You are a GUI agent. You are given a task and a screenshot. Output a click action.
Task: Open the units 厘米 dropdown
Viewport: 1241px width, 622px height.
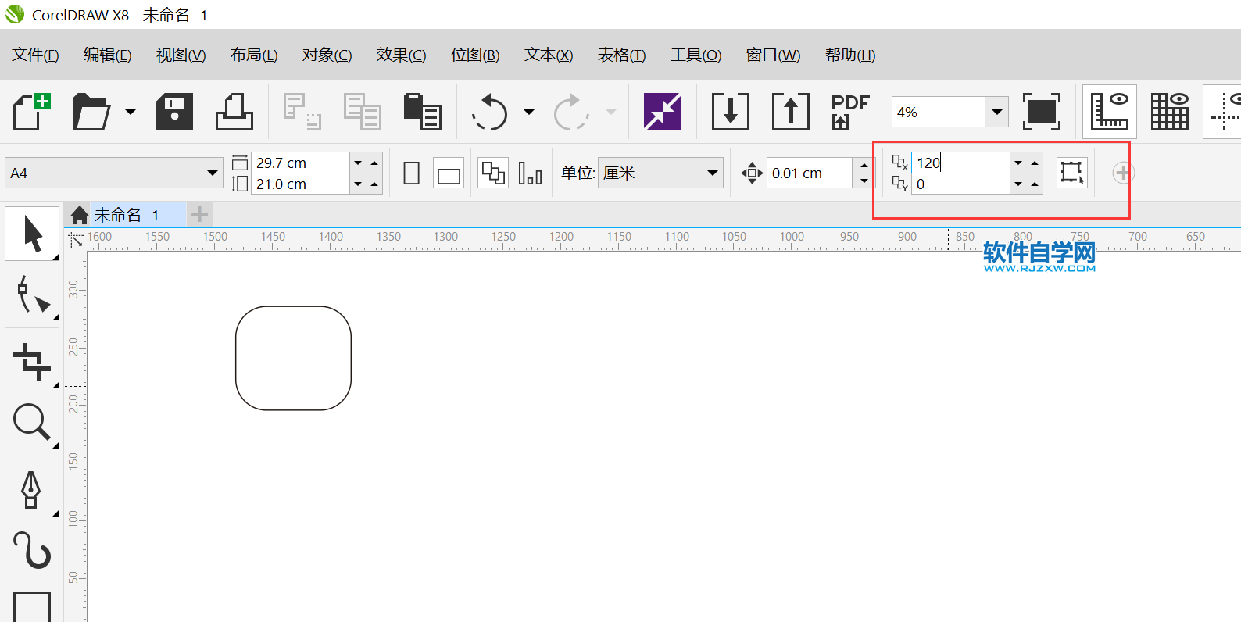point(712,173)
